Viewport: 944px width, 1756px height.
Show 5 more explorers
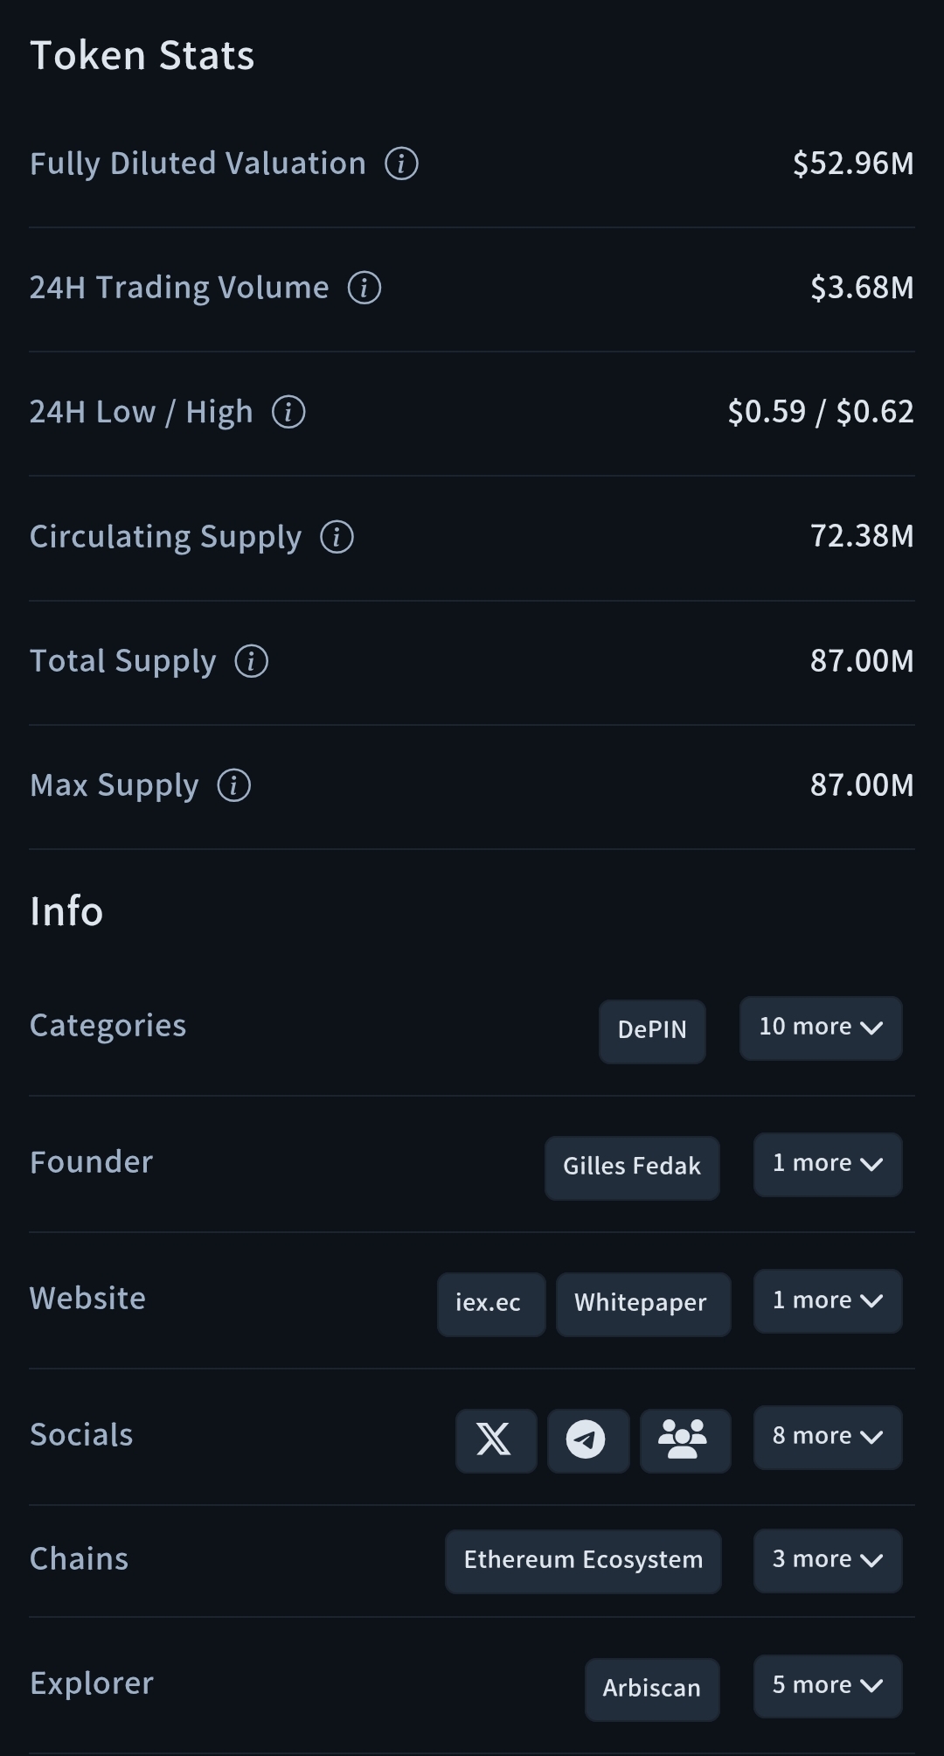coord(828,1686)
